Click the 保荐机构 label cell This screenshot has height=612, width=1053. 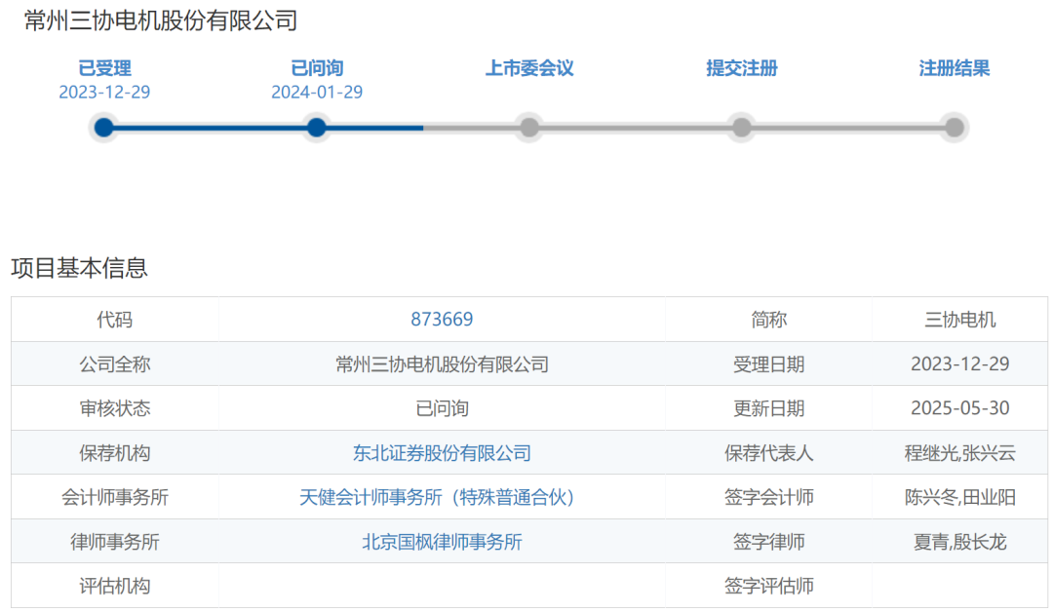pyautogui.click(x=115, y=453)
